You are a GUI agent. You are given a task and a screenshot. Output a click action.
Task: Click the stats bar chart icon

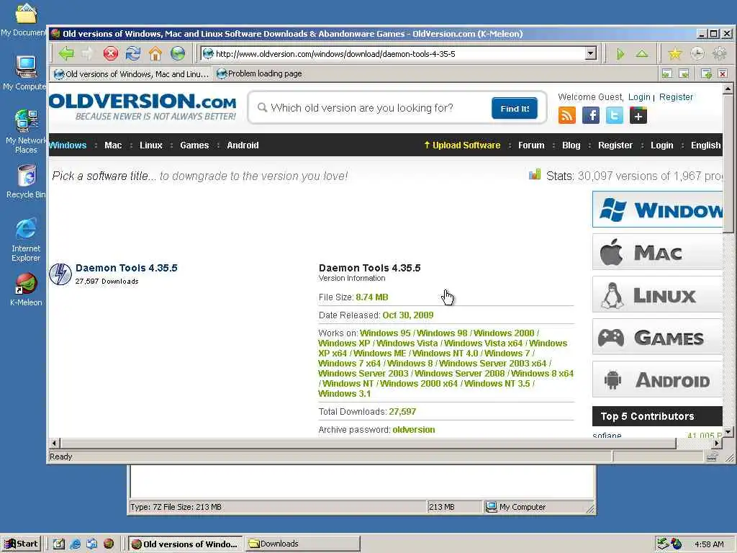tap(535, 174)
